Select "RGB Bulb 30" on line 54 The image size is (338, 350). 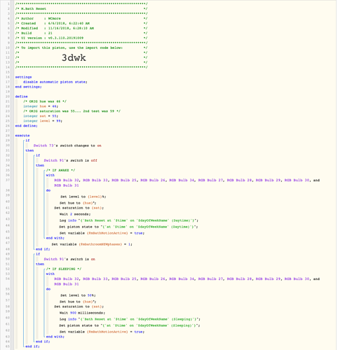[x=297, y=279]
